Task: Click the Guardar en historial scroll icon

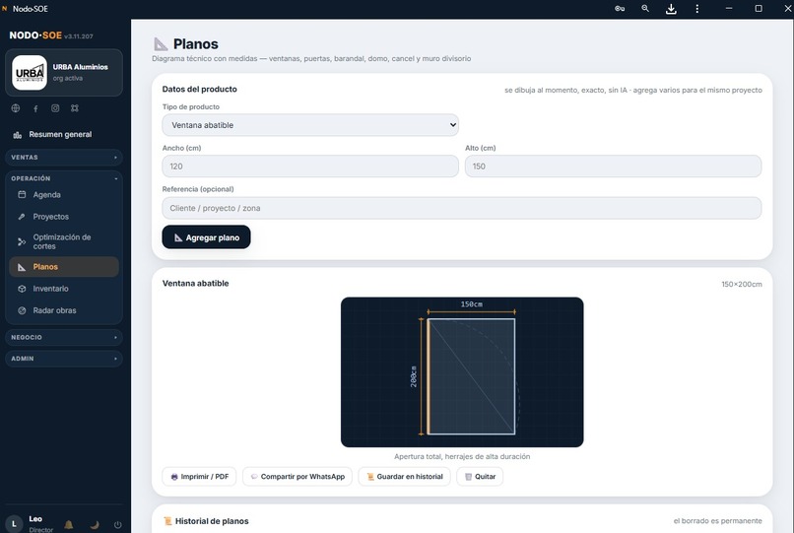Action: coord(370,477)
